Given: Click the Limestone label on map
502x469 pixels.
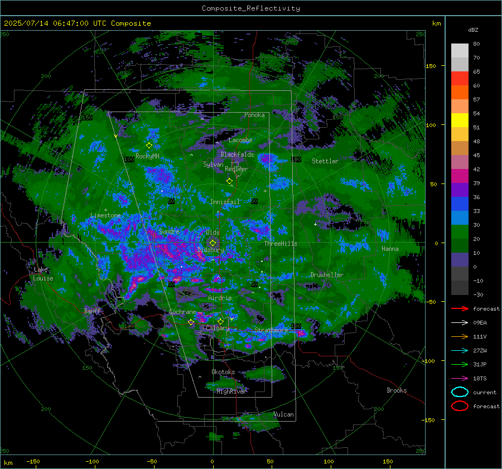Looking at the screenshot, I should coord(105,215).
